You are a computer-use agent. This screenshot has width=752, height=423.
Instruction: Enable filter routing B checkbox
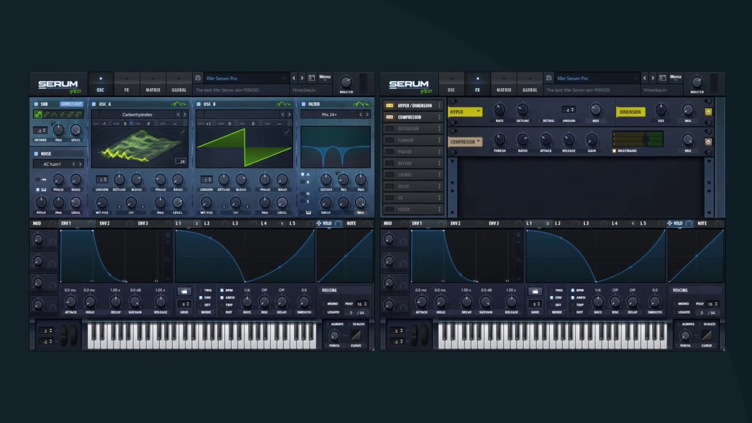tap(303, 182)
